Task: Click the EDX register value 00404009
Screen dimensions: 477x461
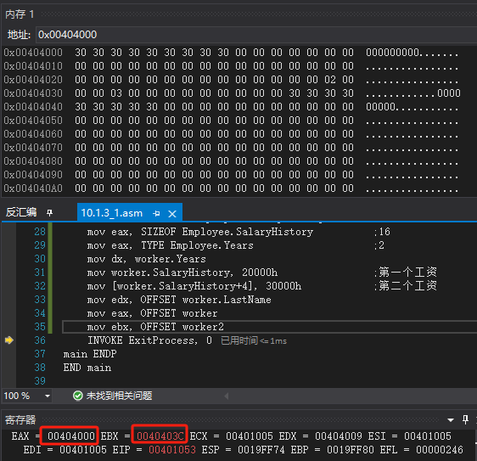Action: [x=339, y=436]
